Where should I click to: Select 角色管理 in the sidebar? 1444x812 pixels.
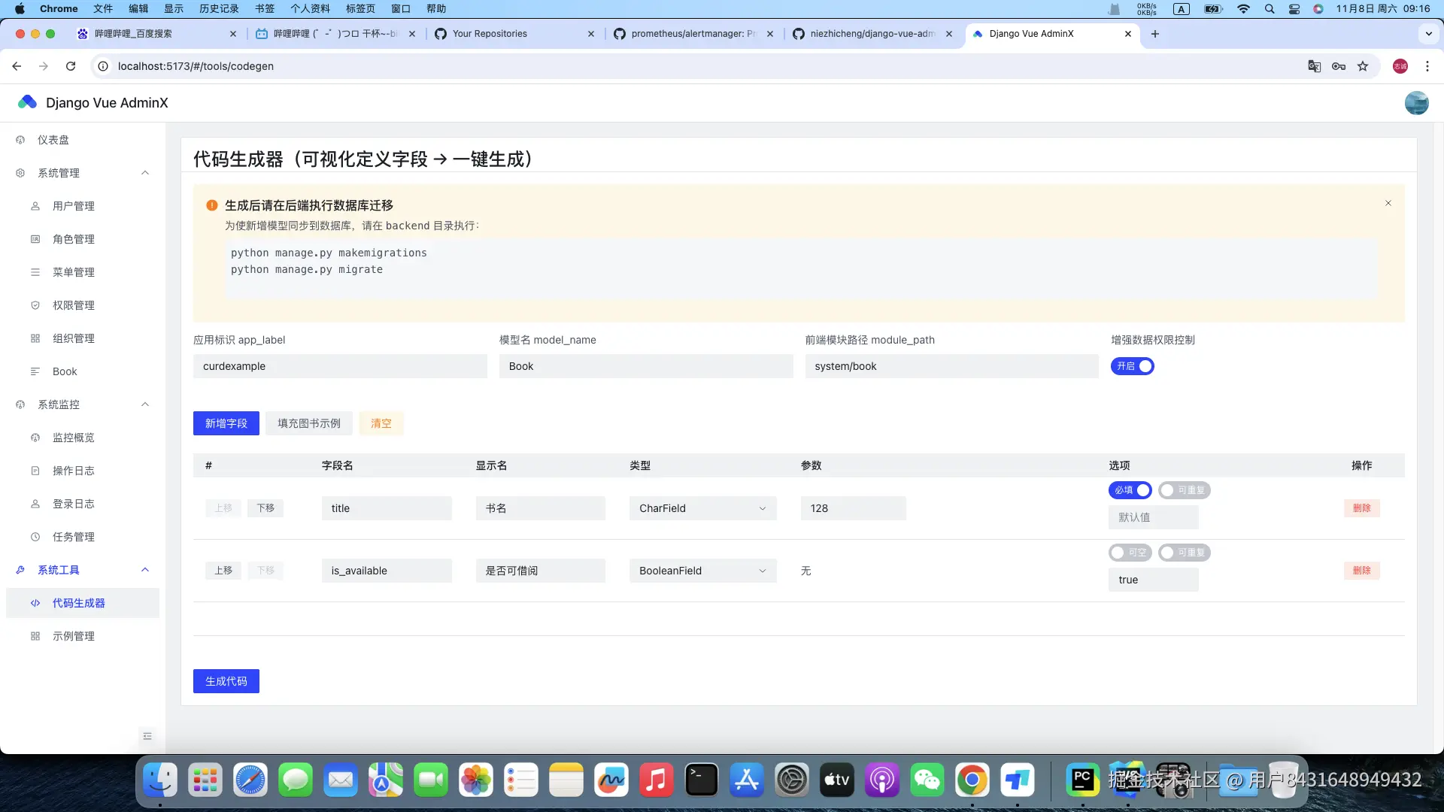pyautogui.click(x=73, y=239)
